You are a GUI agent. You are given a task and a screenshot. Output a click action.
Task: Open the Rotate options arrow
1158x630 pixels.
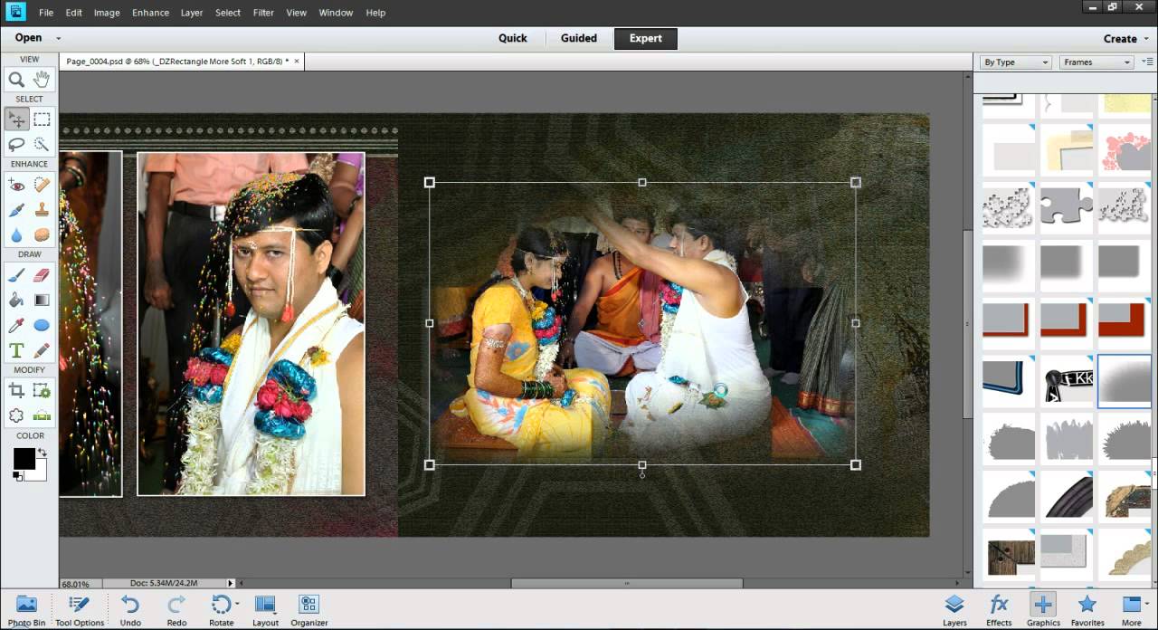237,603
